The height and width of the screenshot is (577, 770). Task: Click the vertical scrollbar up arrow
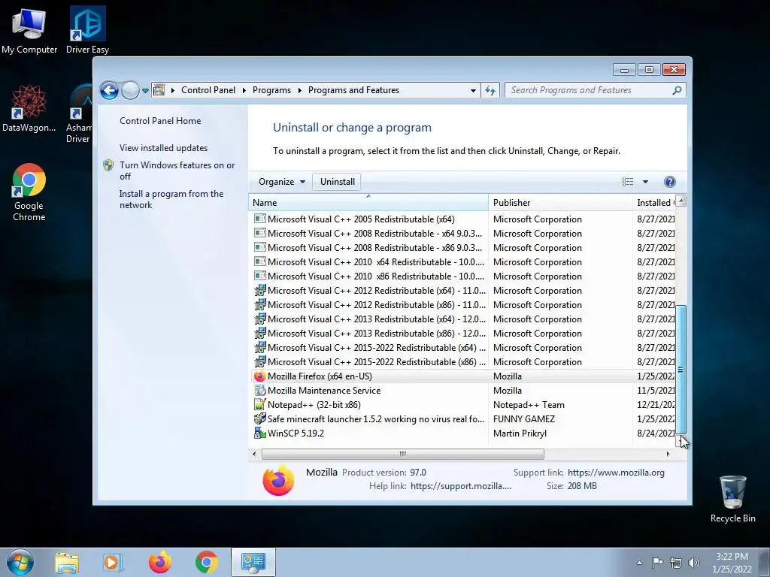[681, 201]
